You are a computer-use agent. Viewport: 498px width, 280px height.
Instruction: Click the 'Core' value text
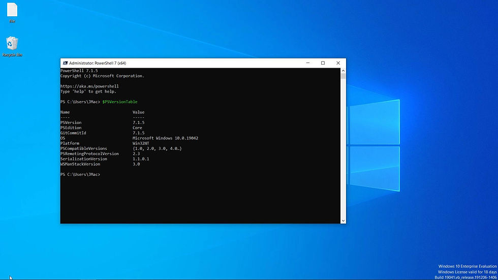point(137,128)
